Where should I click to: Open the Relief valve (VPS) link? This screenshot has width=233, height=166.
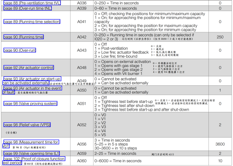pyautogui.click(x=27, y=125)
